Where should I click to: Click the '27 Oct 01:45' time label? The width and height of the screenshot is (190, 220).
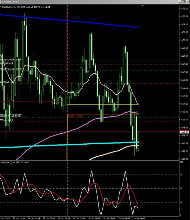pyautogui.click(x=79, y=219)
